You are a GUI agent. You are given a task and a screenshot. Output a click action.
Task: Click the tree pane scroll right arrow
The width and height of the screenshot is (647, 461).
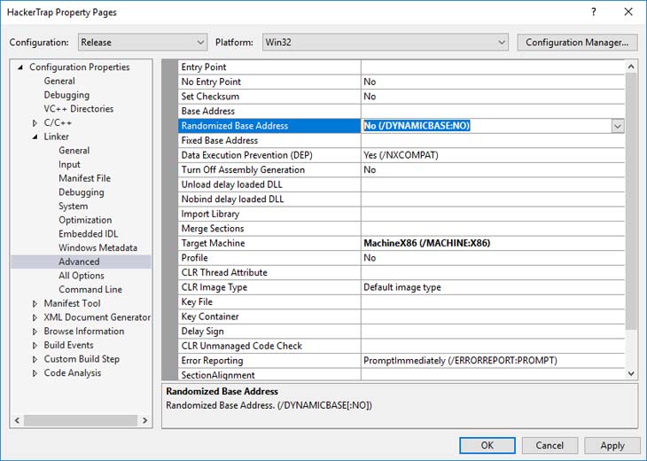(x=144, y=420)
